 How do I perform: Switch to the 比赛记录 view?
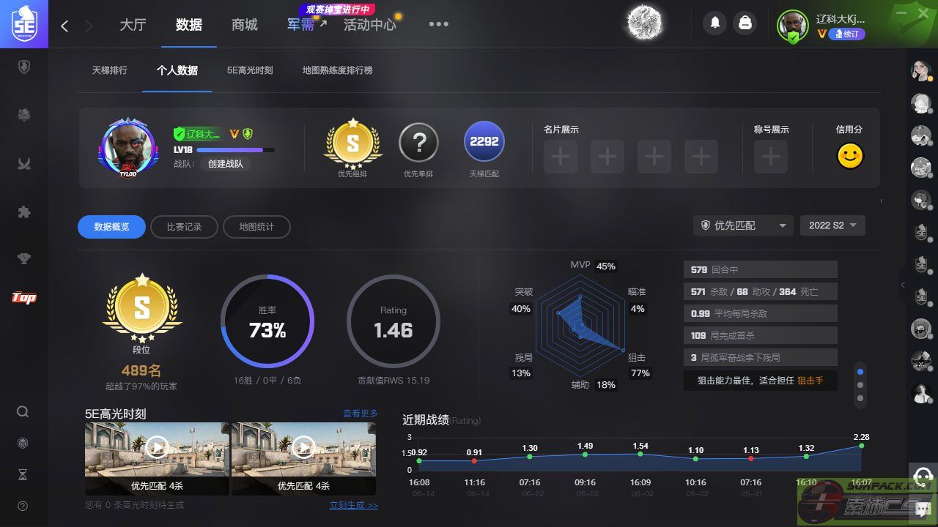[184, 227]
